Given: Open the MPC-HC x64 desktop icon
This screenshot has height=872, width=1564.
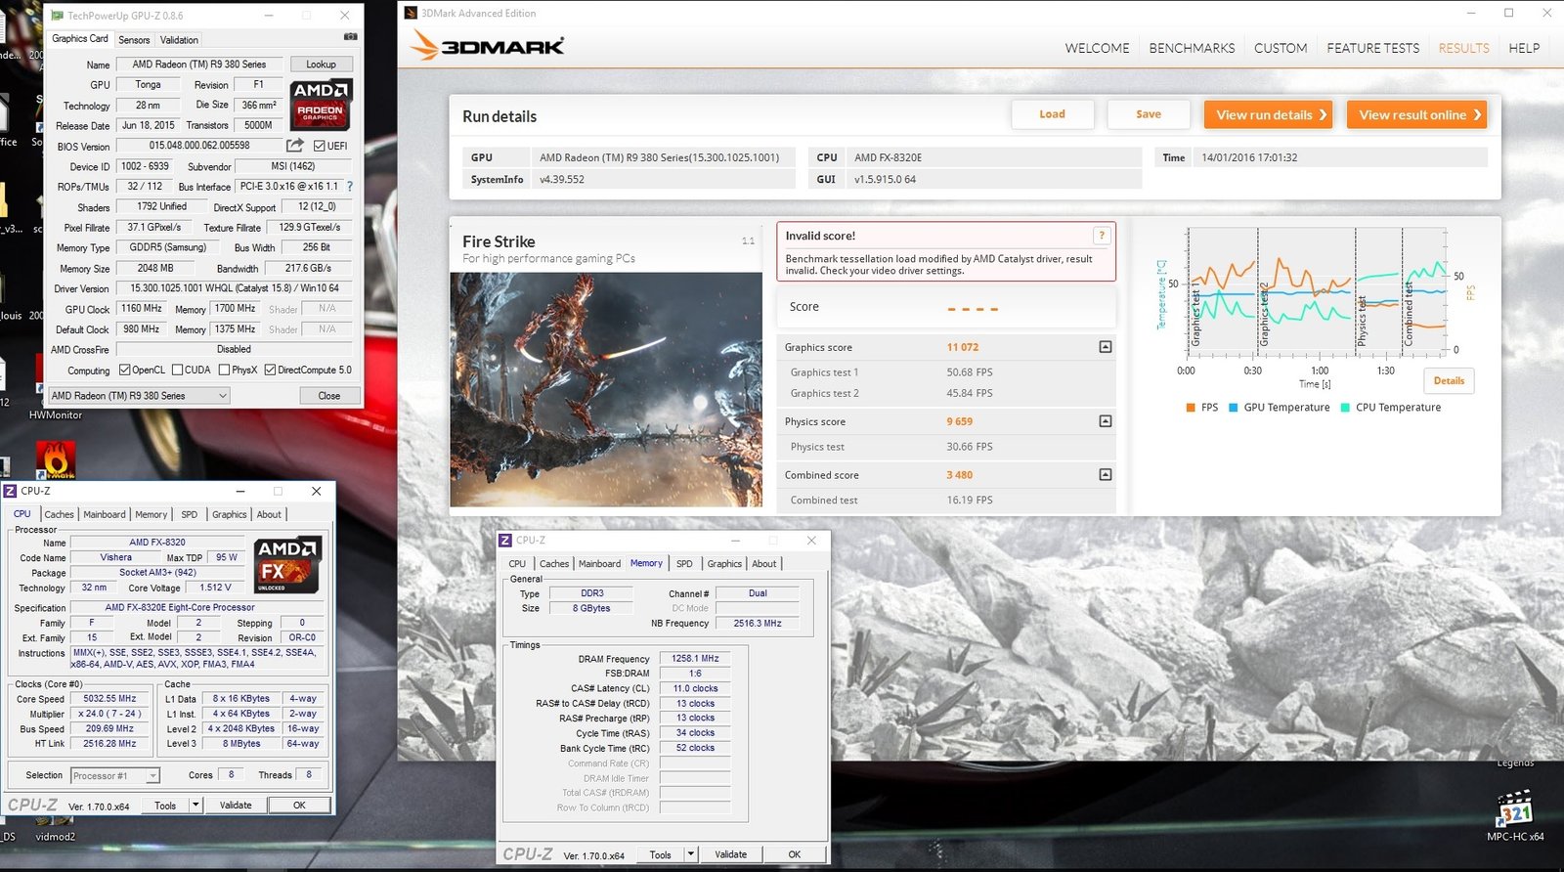Looking at the screenshot, I should pos(1515,816).
